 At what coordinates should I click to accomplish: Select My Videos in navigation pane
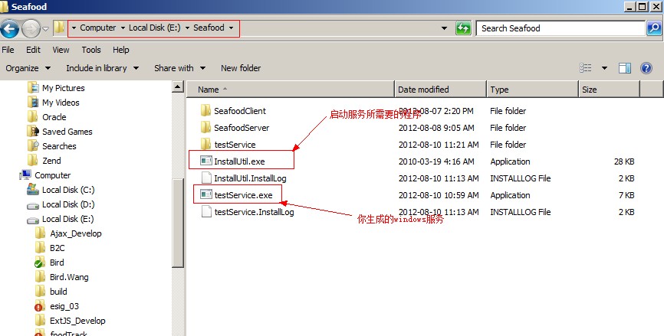coord(61,103)
